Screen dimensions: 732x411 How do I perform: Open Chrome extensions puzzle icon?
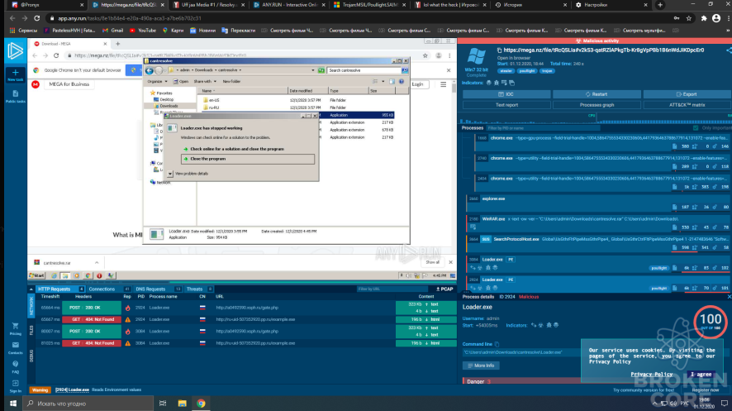pos(704,18)
